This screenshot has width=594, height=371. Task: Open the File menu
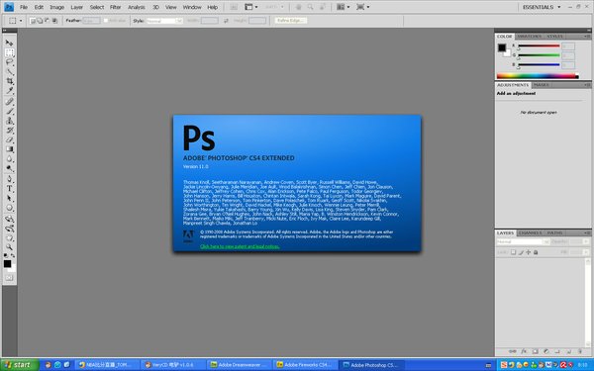24,7
